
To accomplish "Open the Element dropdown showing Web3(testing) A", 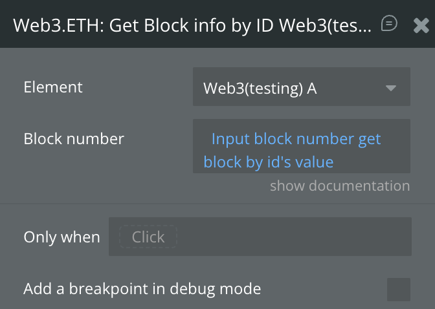I will (x=301, y=87).
